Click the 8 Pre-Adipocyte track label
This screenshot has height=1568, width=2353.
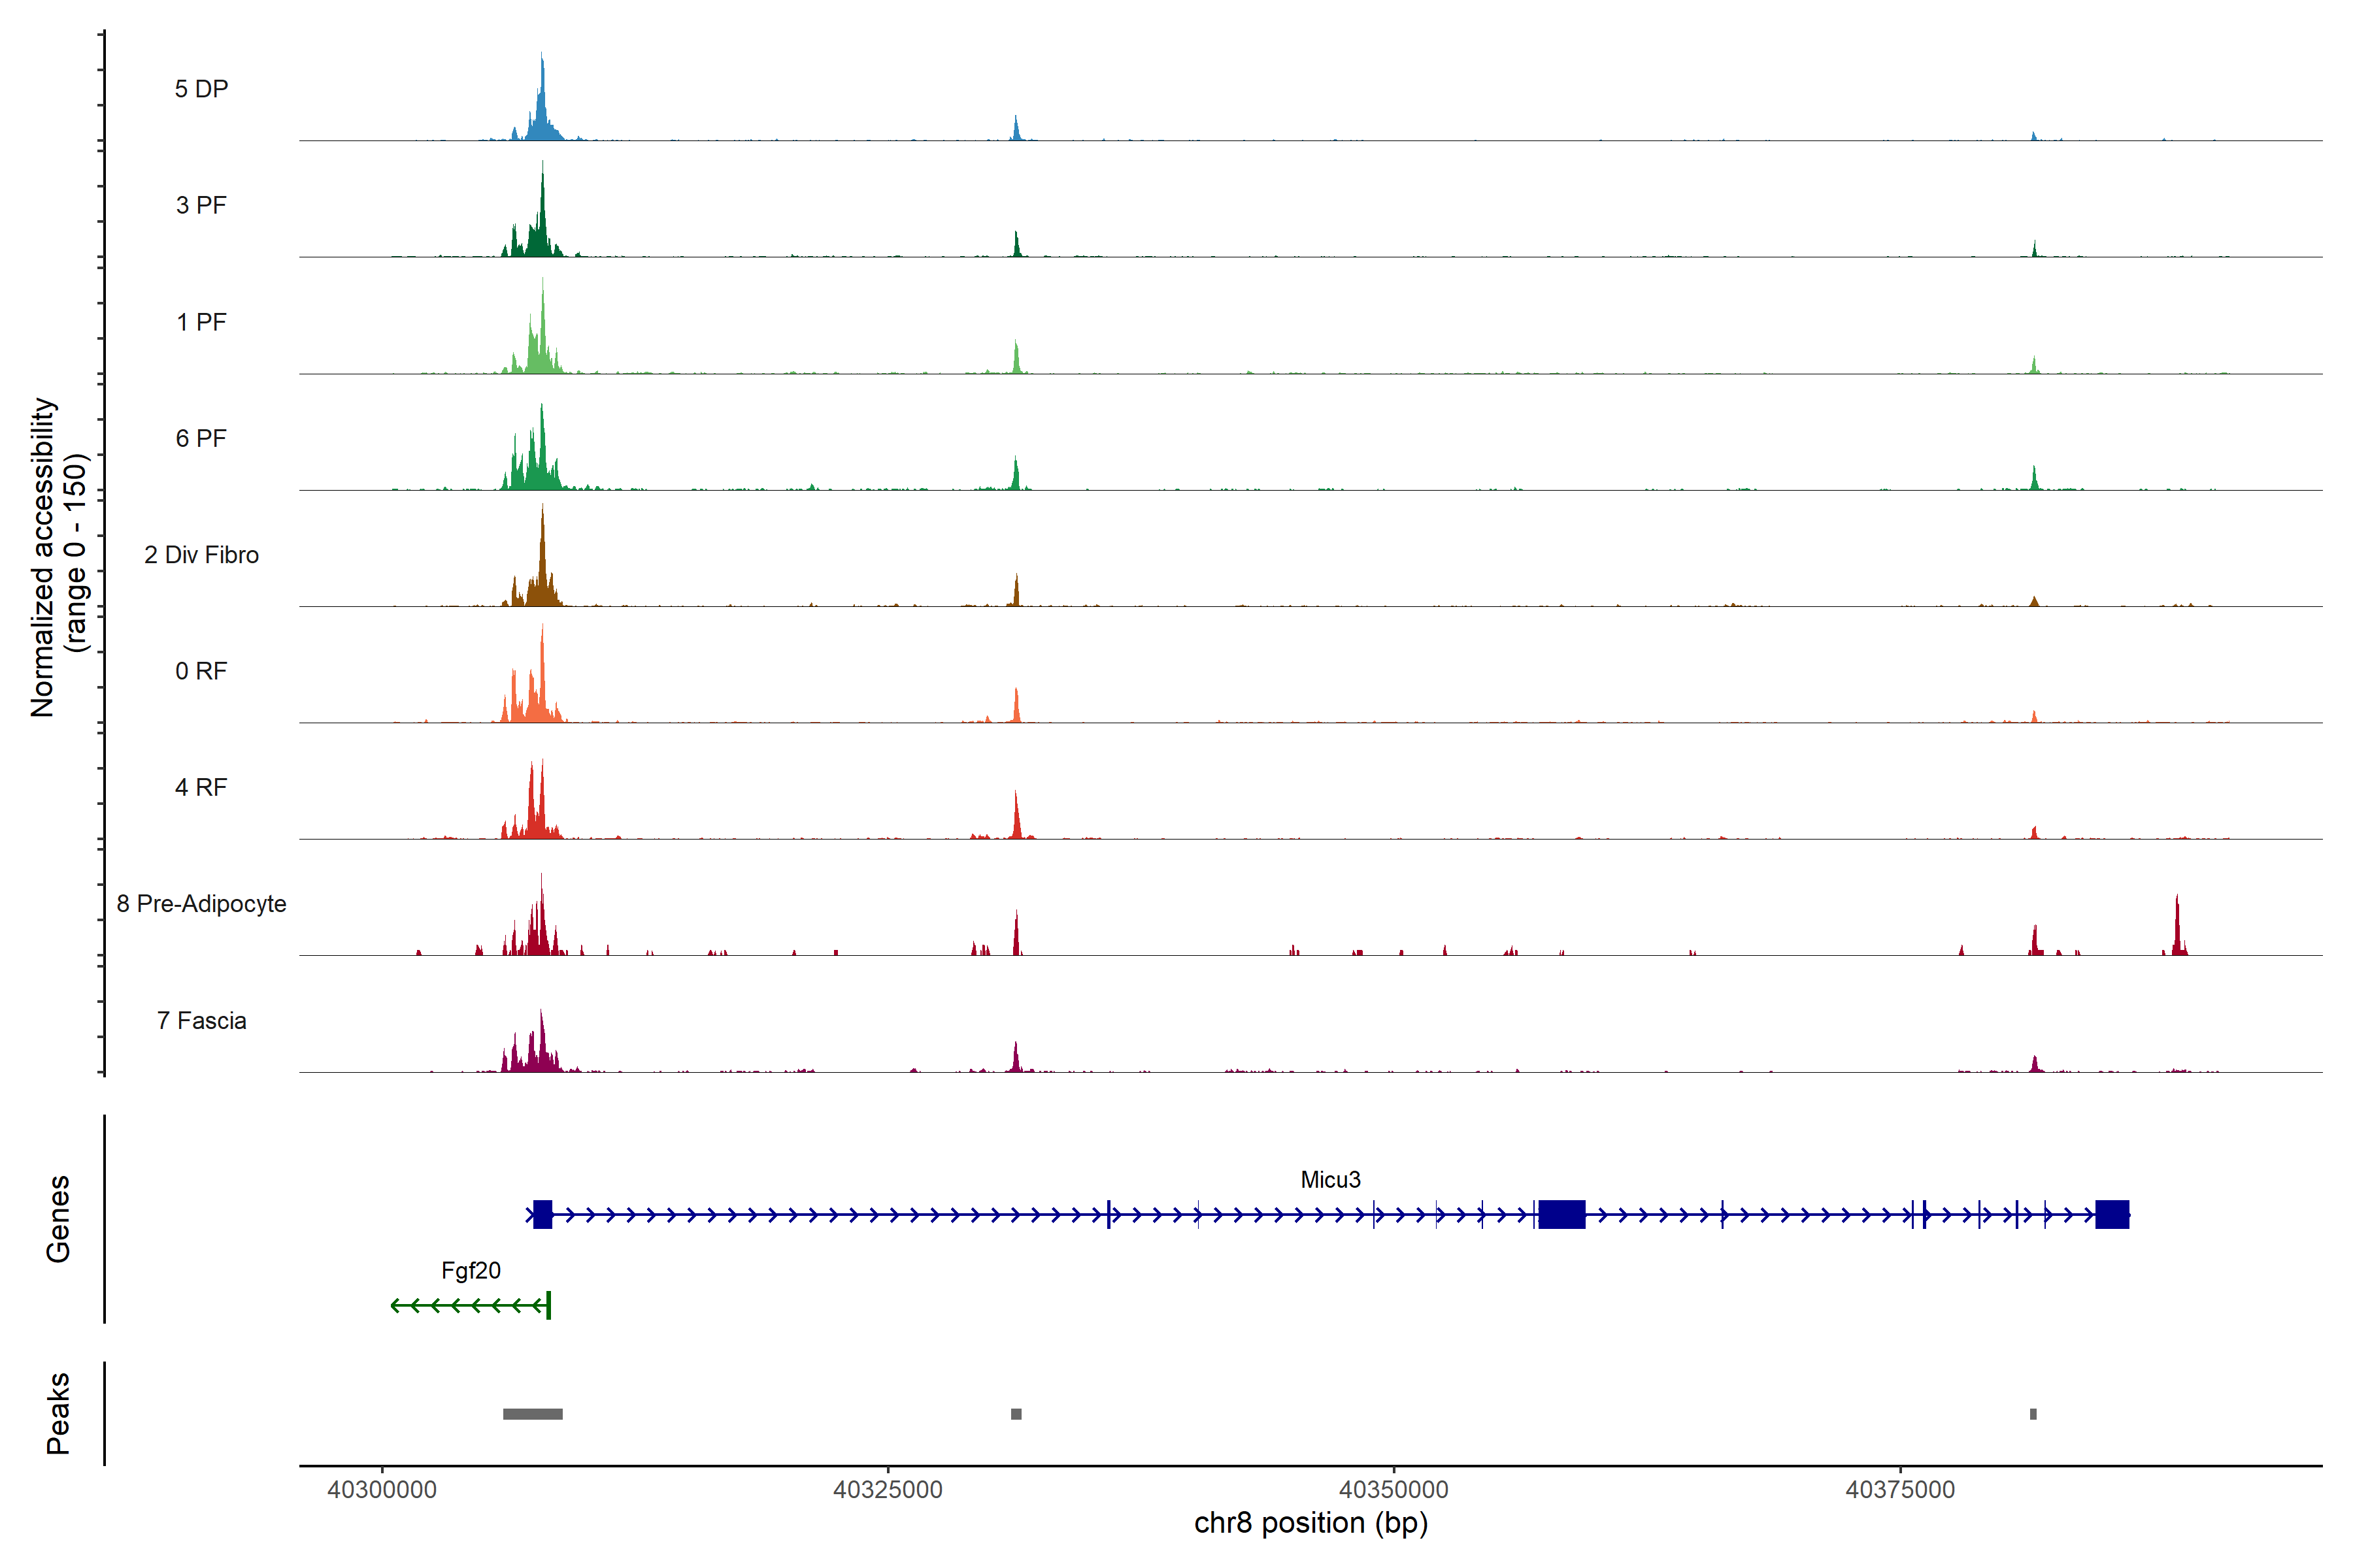[x=201, y=904]
